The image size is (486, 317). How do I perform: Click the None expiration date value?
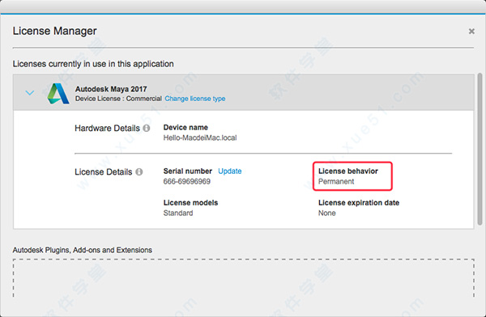coord(327,213)
